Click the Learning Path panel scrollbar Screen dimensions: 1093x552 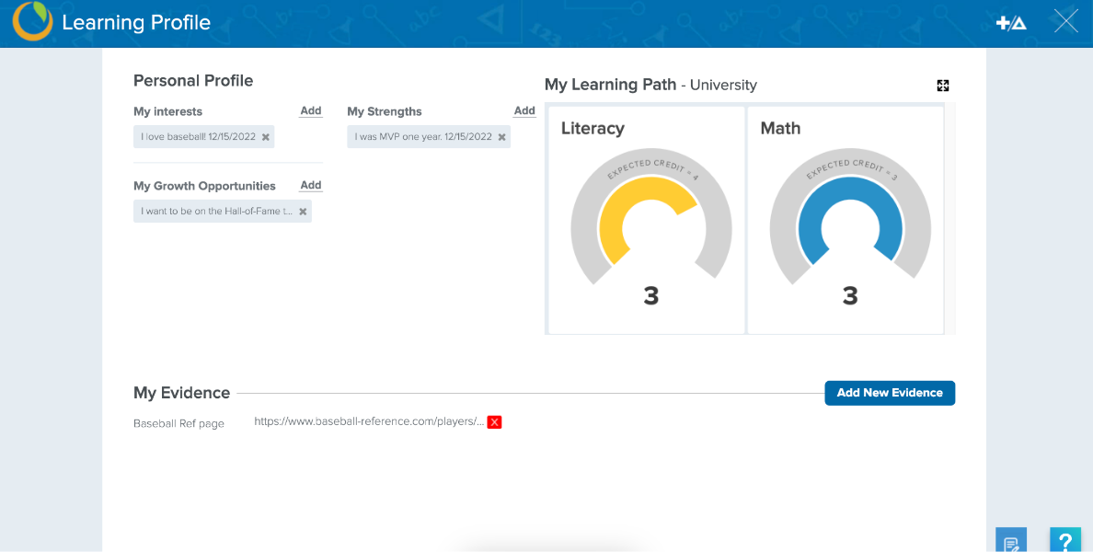tap(950, 219)
